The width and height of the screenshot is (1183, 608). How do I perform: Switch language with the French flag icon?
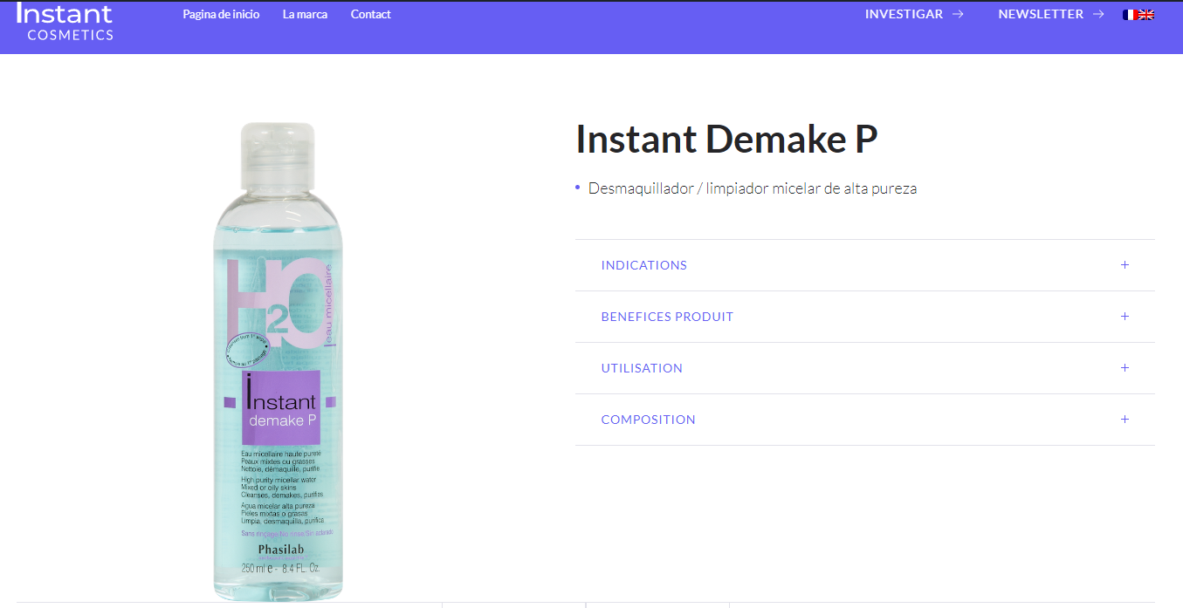1130,15
